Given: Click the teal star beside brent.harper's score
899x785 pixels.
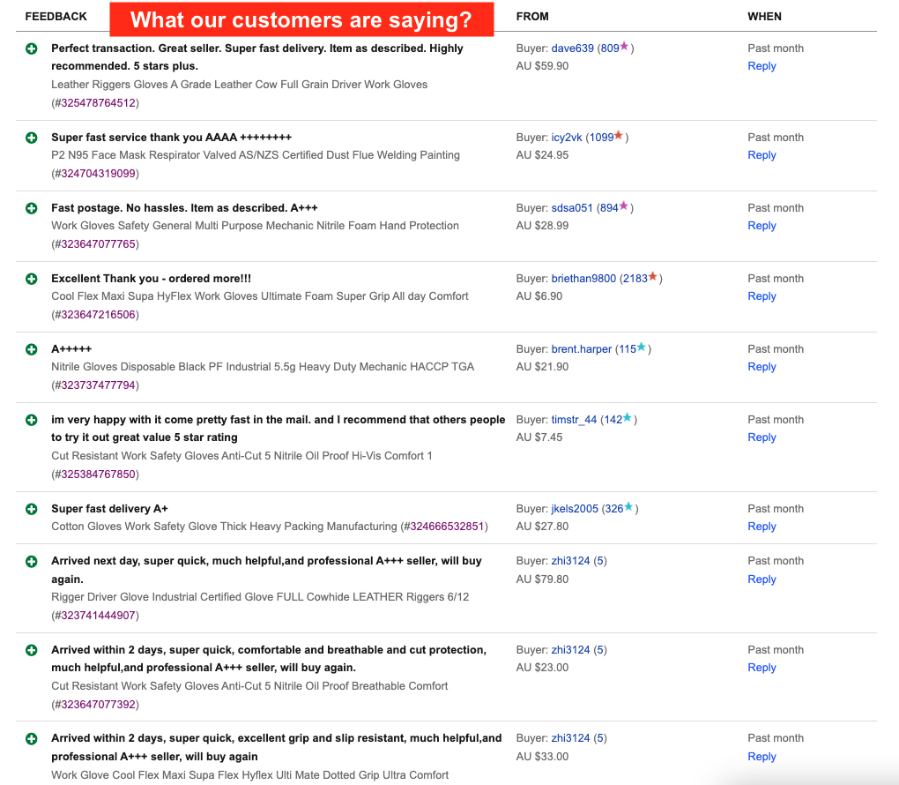Looking at the screenshot, I should coord(641,348).
